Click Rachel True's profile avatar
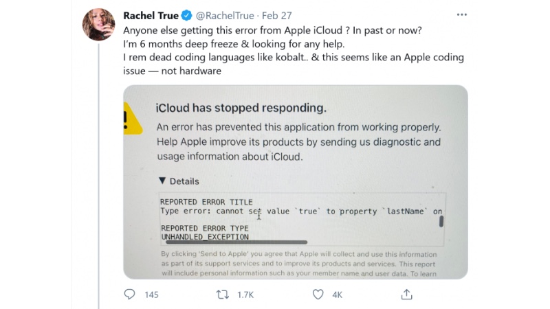550x309 pixels. [98, 25]
